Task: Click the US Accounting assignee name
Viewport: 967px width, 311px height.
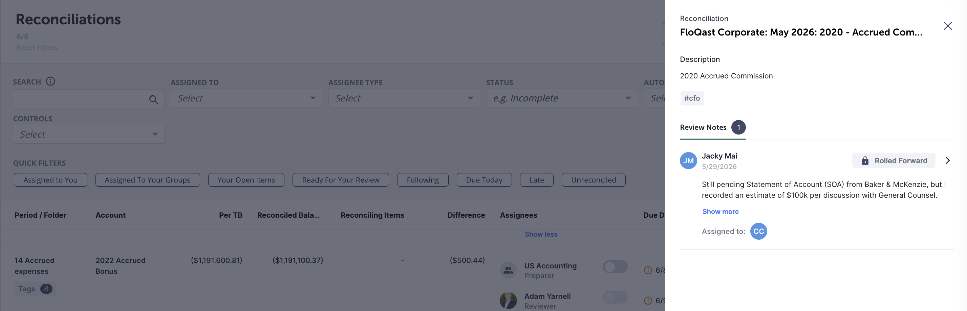Action: coord(550,266)
